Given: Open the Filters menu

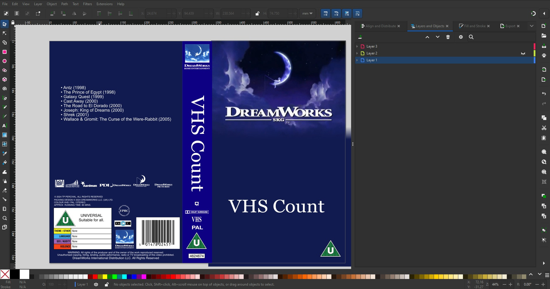Looking at the screenshot, I should point(87,4).
